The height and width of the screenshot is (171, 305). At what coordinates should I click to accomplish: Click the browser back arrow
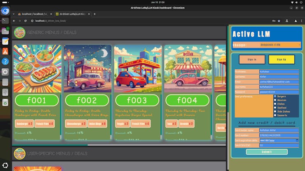[14, 21]
